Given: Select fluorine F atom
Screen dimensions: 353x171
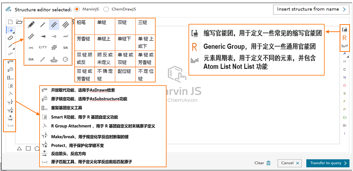Looking at the screenshot, I should tap(345, 102).
